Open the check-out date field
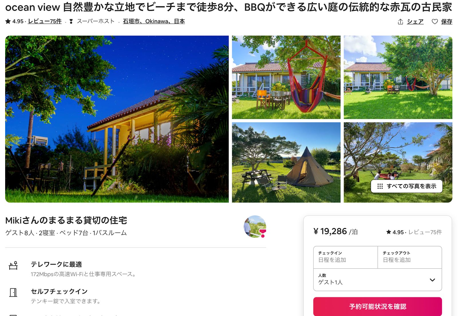The height and width of the screenshot is (316, 458). point(410,257)
